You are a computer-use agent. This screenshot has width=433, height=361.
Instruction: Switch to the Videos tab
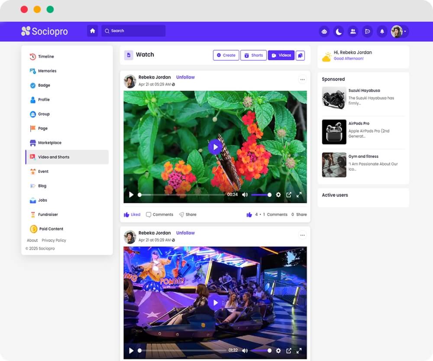click(281, 55)
